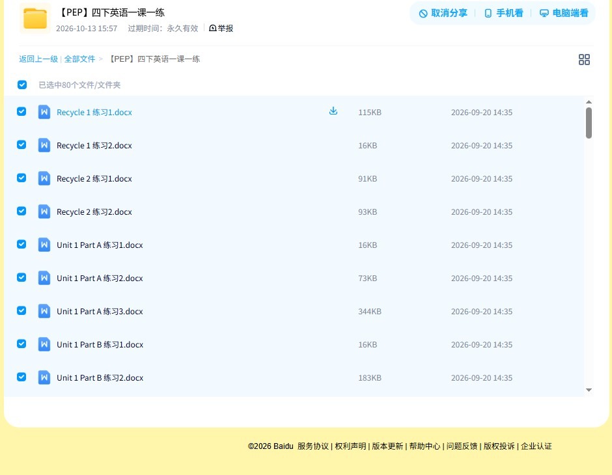Click scrollbar down arrow of file list
The image size is (612, 475).
(589, 390)
